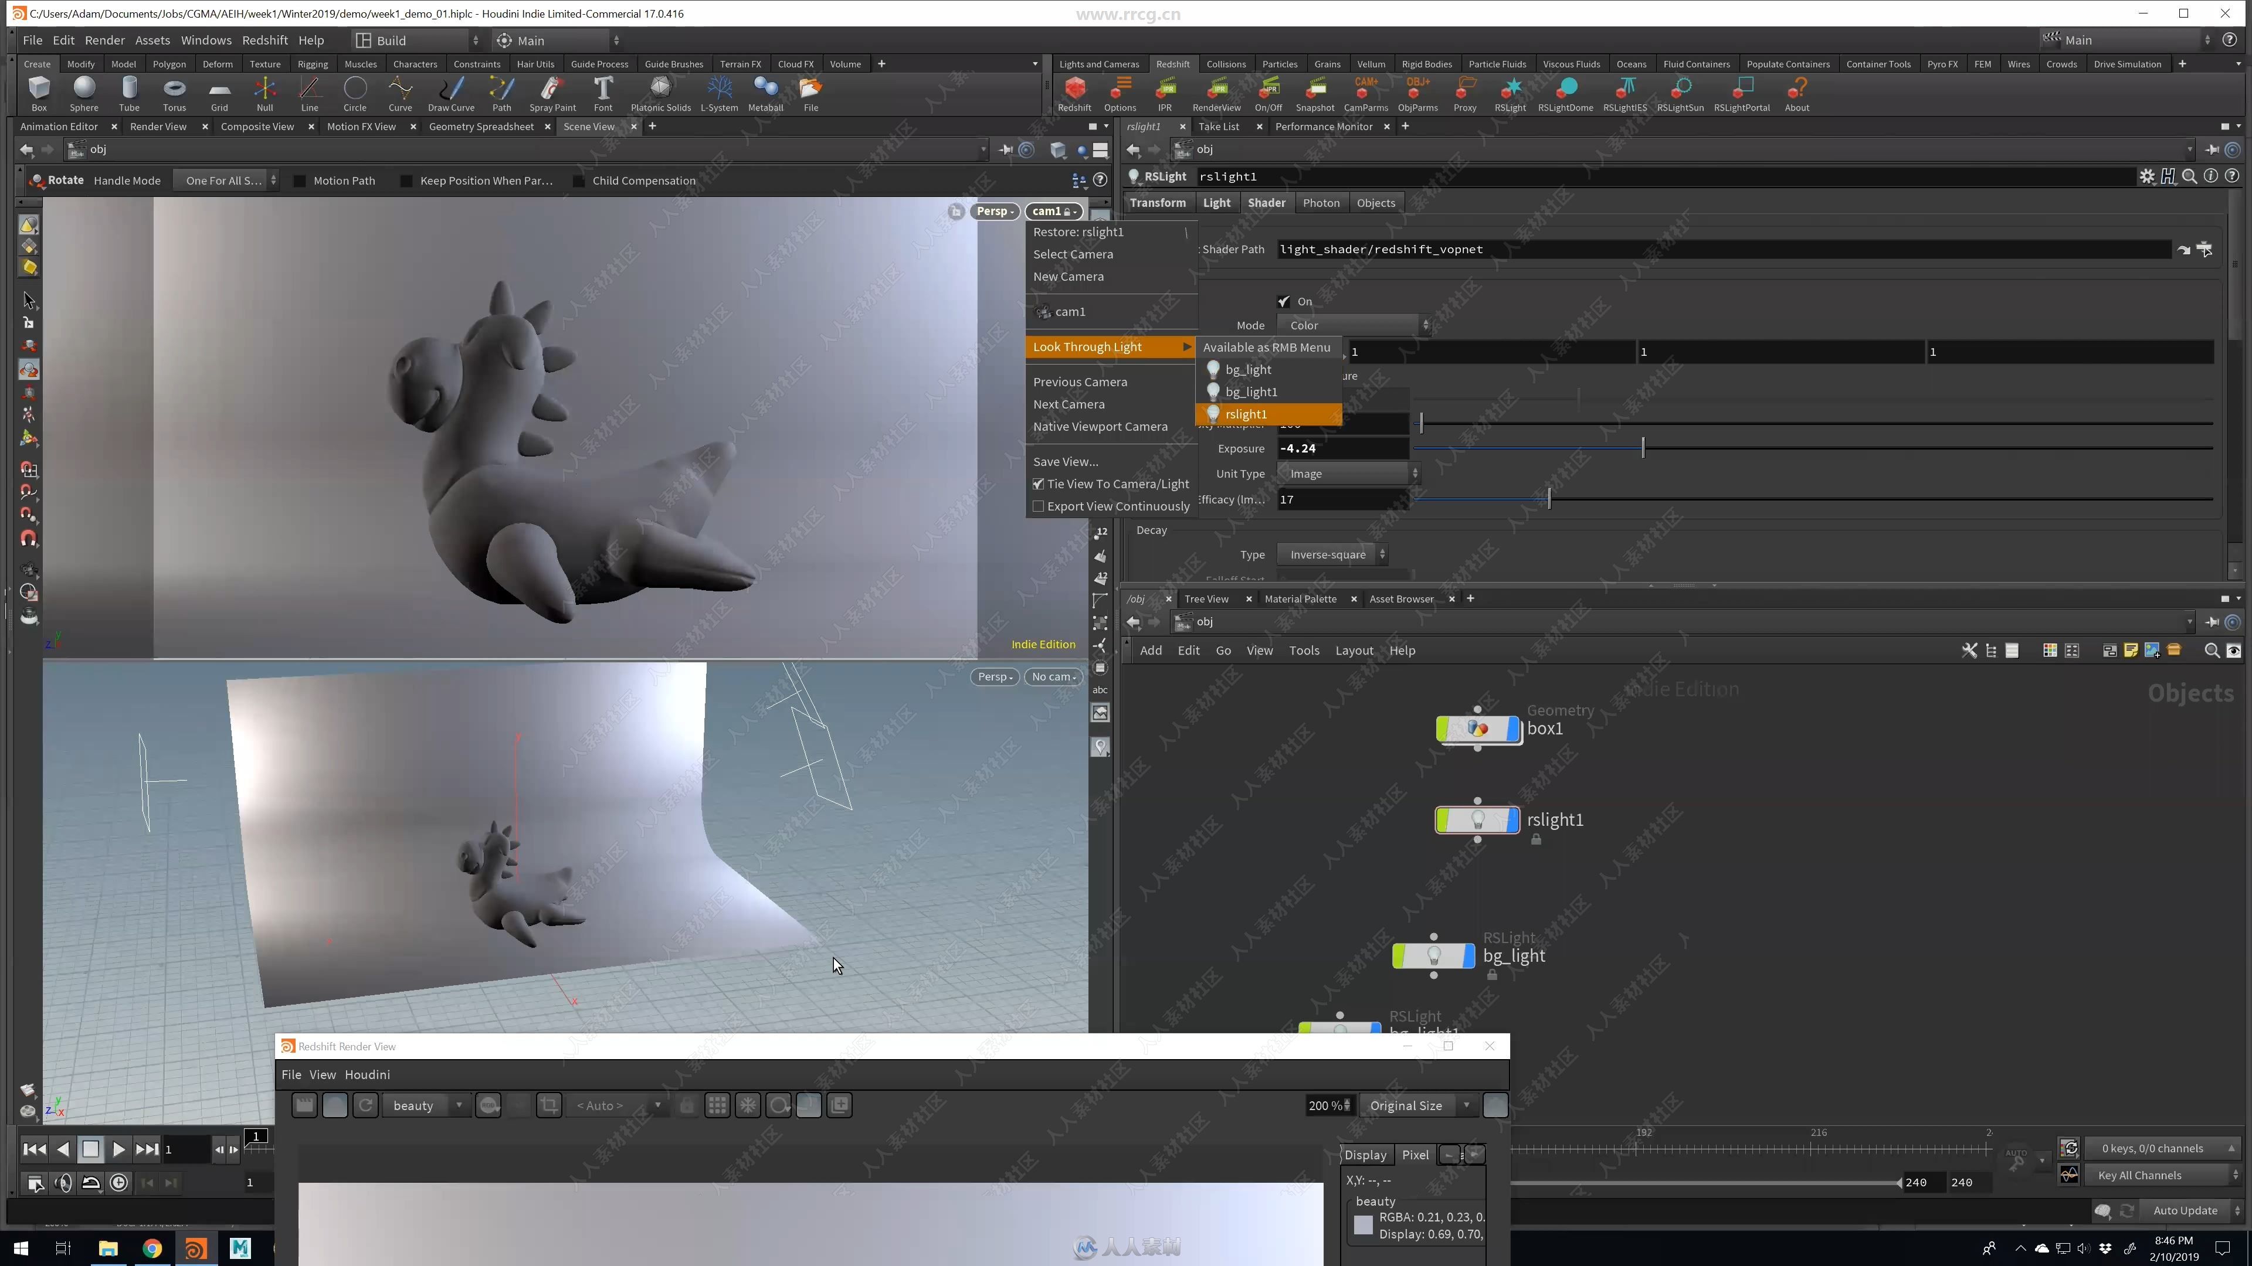2252x1266 pixels.
Task: Open the Mode Color dropdown
Action: click(x=1354, y=325)
